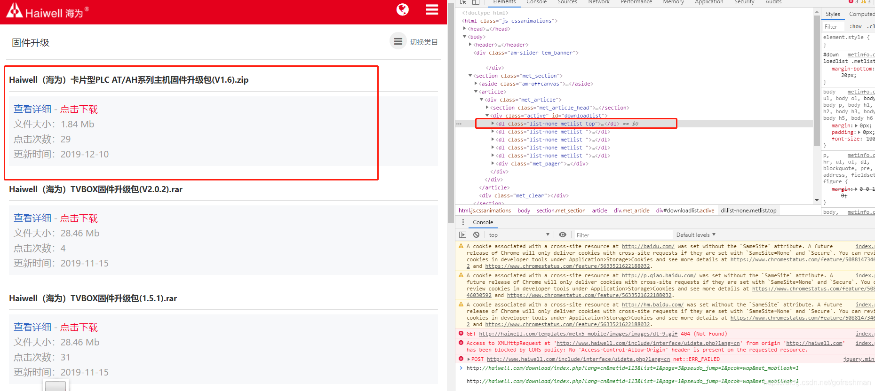The image size is (875, 391).
Task: Open the Application tab in DevTools
Action: coord(709,2)
